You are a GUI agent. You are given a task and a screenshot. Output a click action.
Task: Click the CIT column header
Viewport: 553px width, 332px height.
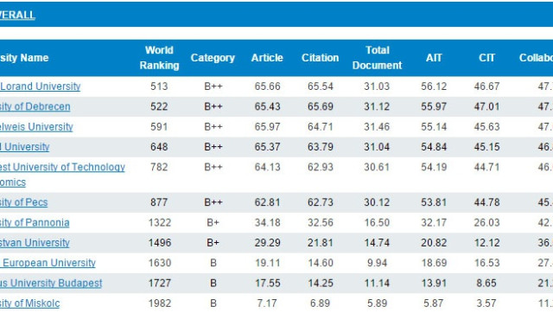coord(486,58)
